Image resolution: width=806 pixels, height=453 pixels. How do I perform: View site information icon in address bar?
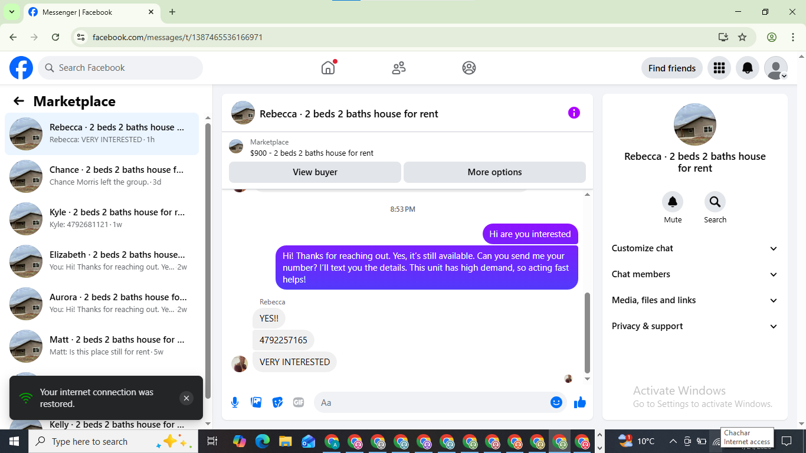(x=81, y=37)
